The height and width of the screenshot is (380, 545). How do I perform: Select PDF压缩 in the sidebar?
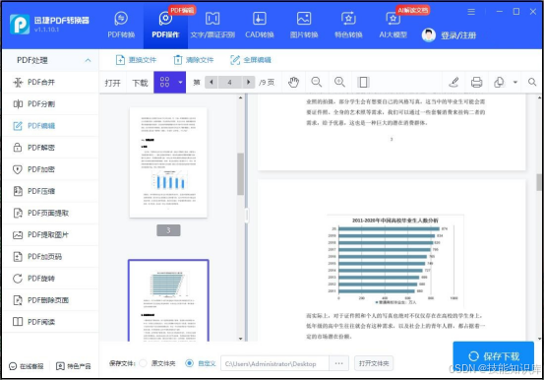51,191
